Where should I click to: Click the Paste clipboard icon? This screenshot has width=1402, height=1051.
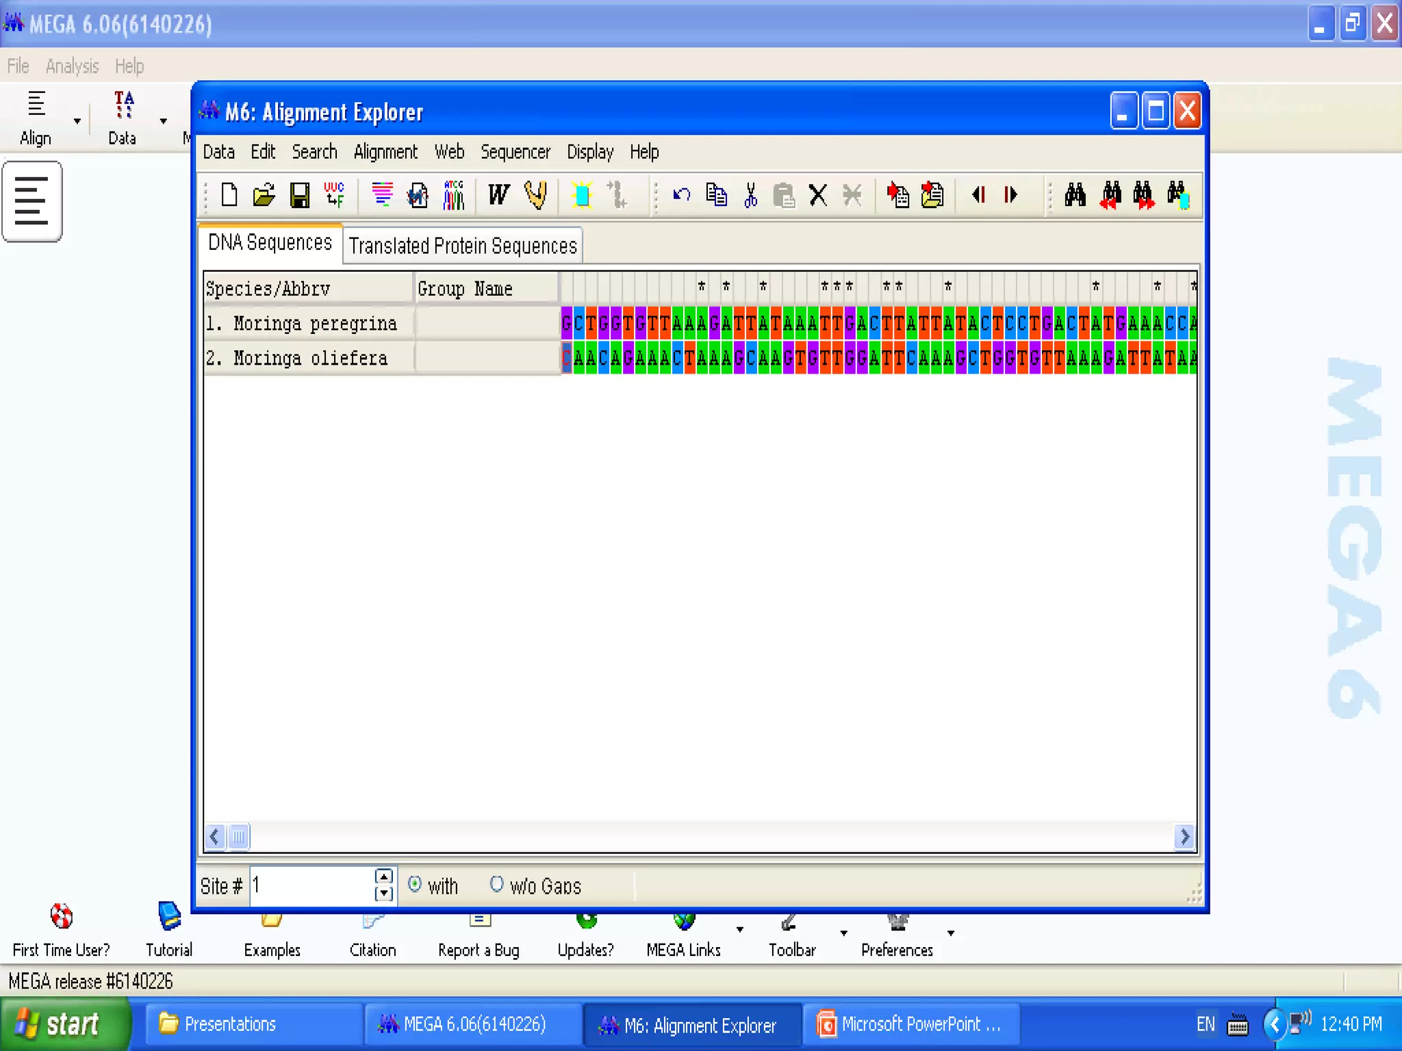[784, 195]
